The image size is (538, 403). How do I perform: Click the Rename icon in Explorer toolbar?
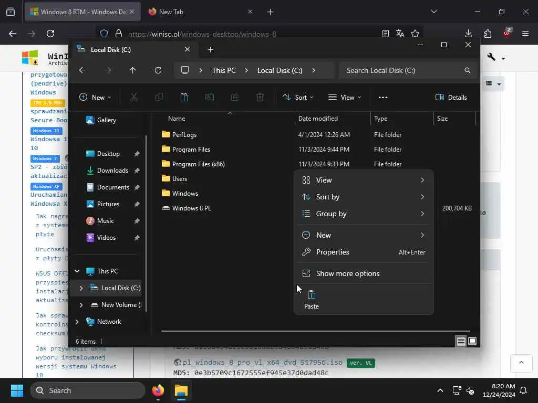(x=209, y=97)
